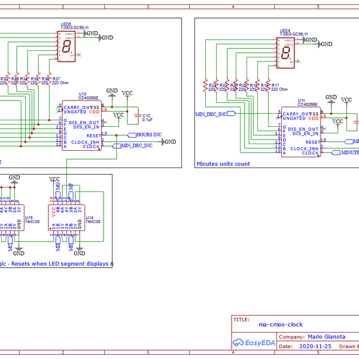The image size is (359, 359).
Task: Click the GND symbol above U13
Action: (x=112, y=92)
